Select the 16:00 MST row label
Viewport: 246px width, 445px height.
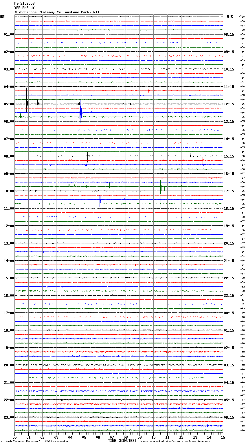9,296
